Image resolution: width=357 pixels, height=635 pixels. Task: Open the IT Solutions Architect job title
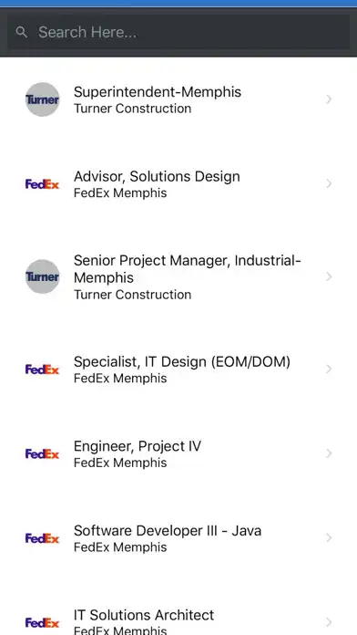[x=144, y=615]
